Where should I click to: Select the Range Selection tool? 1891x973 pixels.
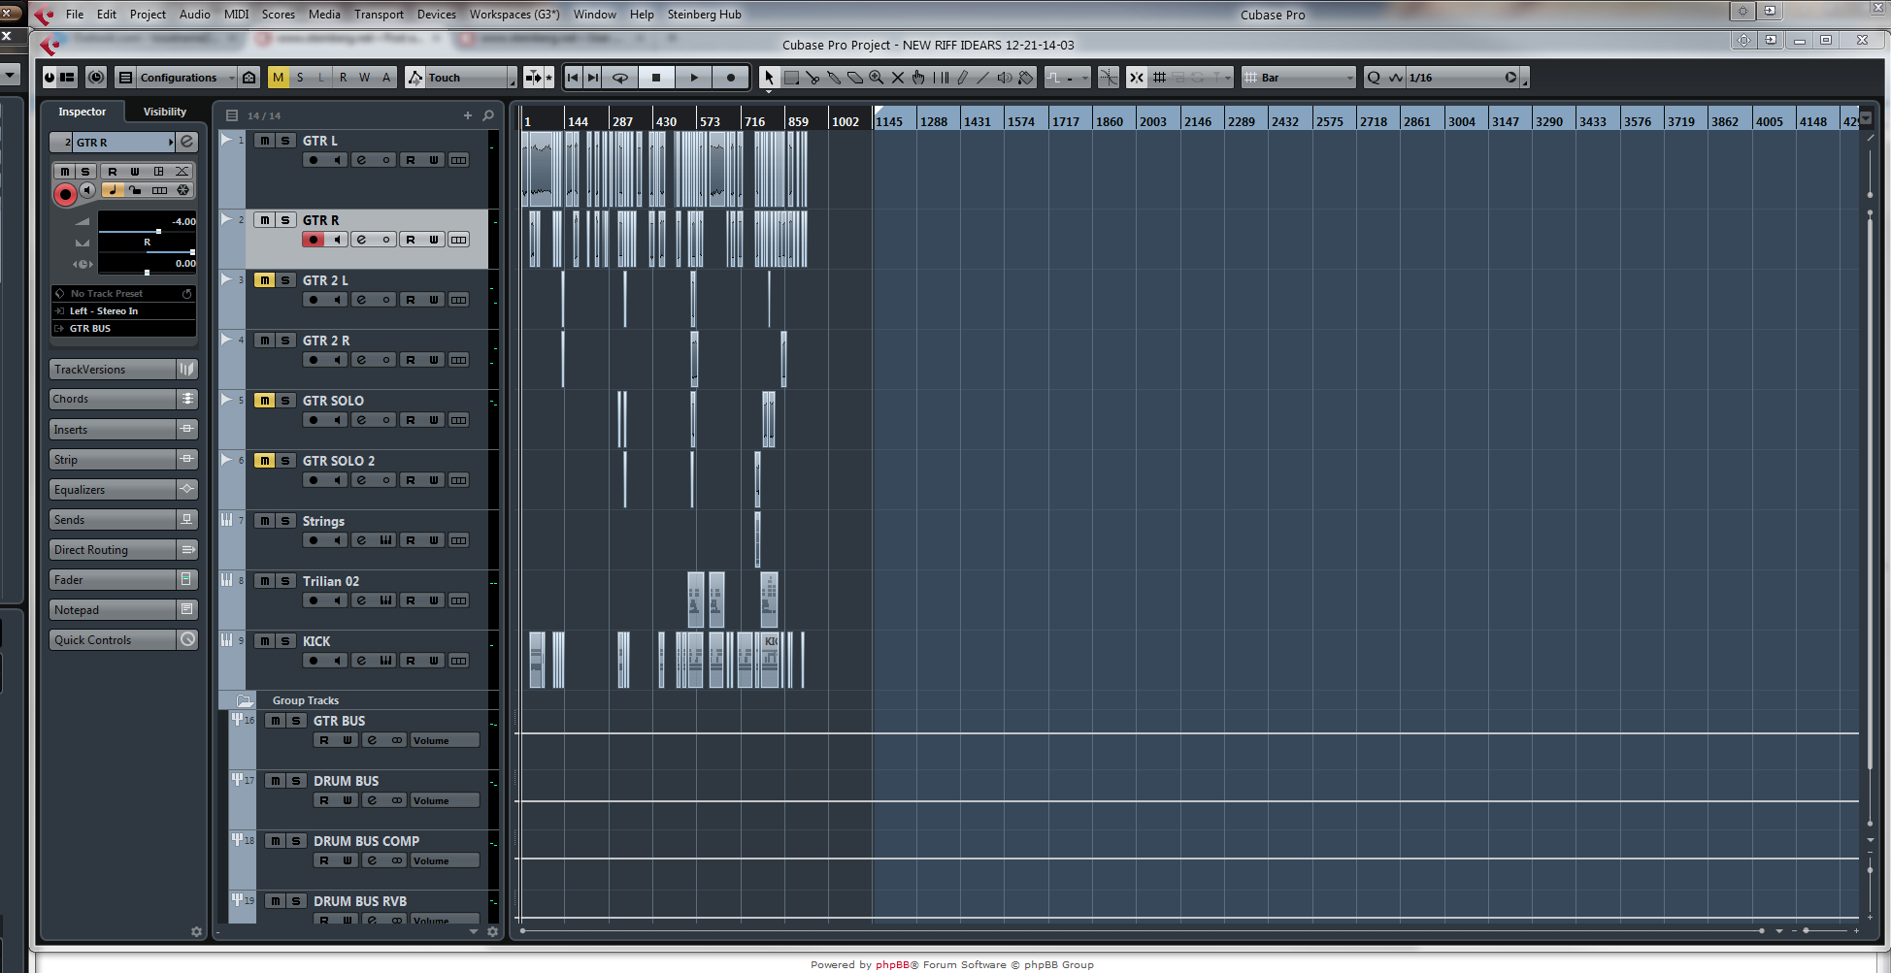pos(791,78)
